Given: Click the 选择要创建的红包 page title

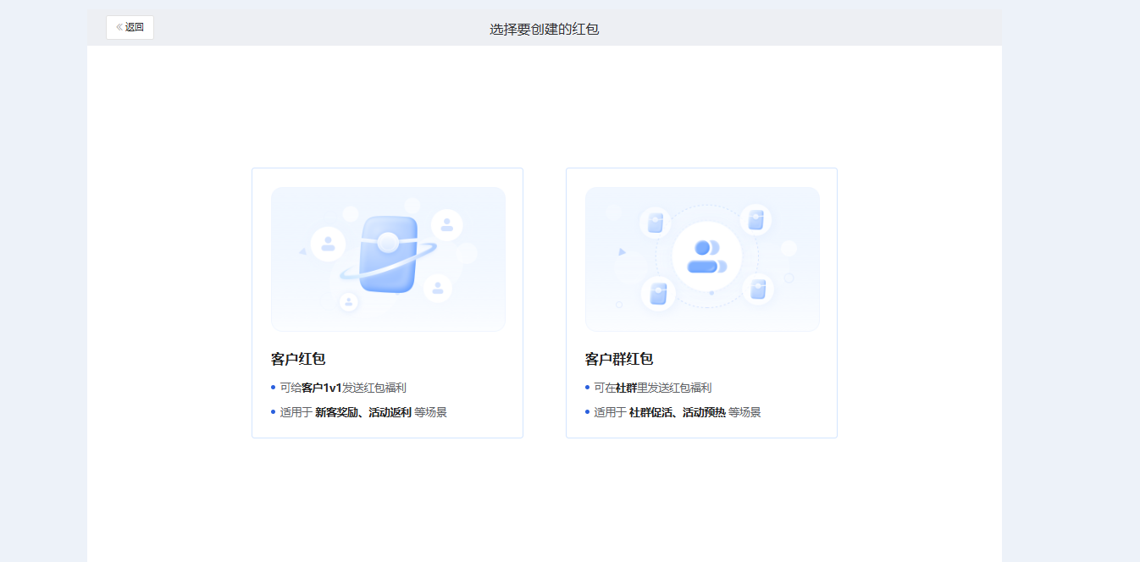Looking at the screenshot, I should (545, 29).
